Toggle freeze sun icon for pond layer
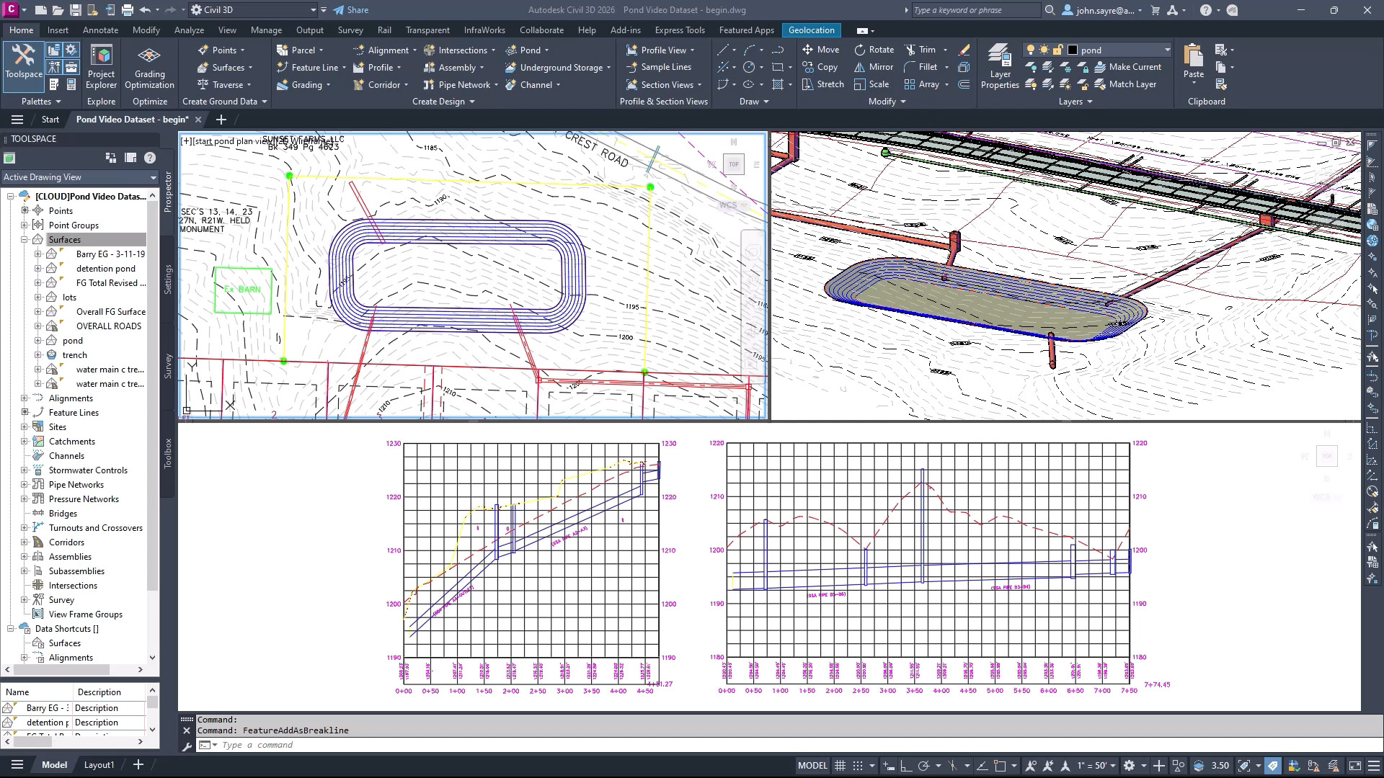1384x778 pixels. (1044, 50)
